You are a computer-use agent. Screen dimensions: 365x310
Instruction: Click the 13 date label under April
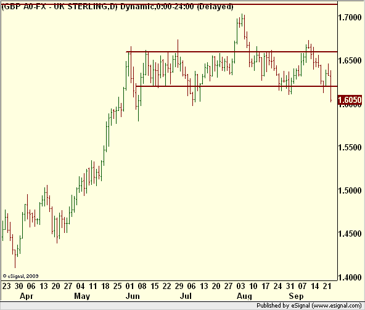(x=44, y=286)
